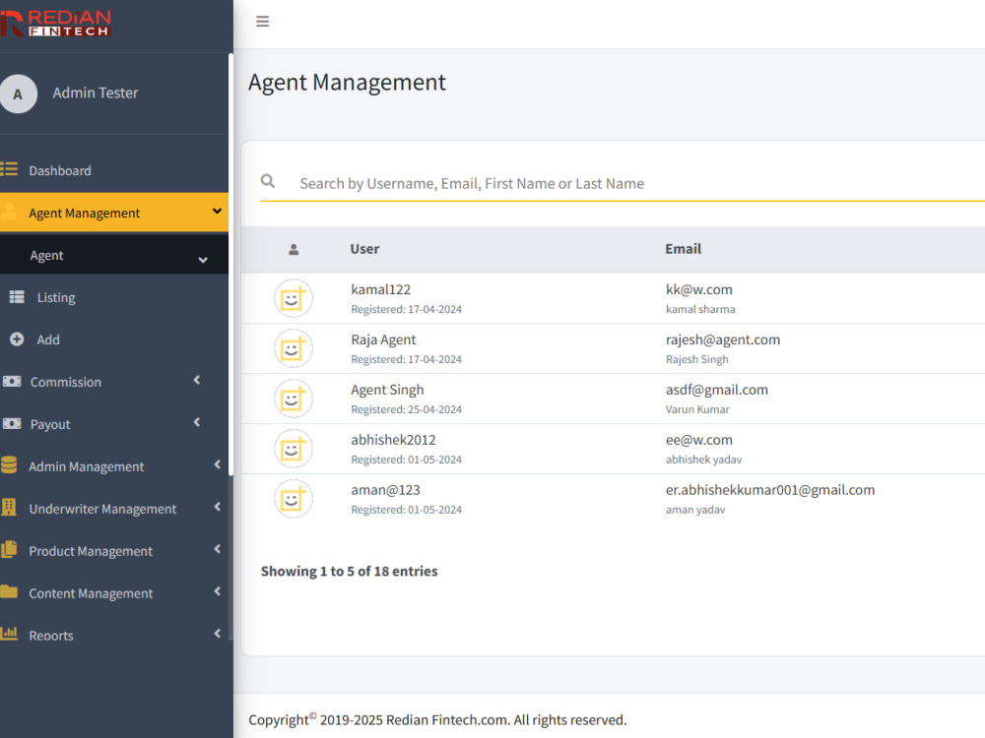Toggle the hamburger menu icon
This screenshot has height=738, width=985.
click(x=263, y=22)
